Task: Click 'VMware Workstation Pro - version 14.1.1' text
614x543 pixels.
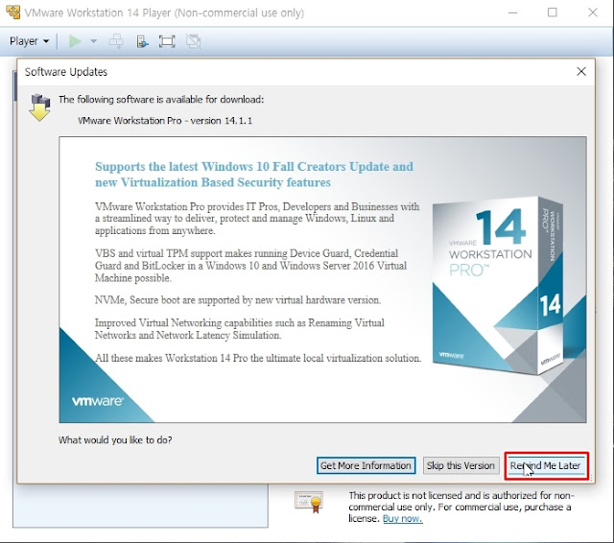Action: point(165,121)
